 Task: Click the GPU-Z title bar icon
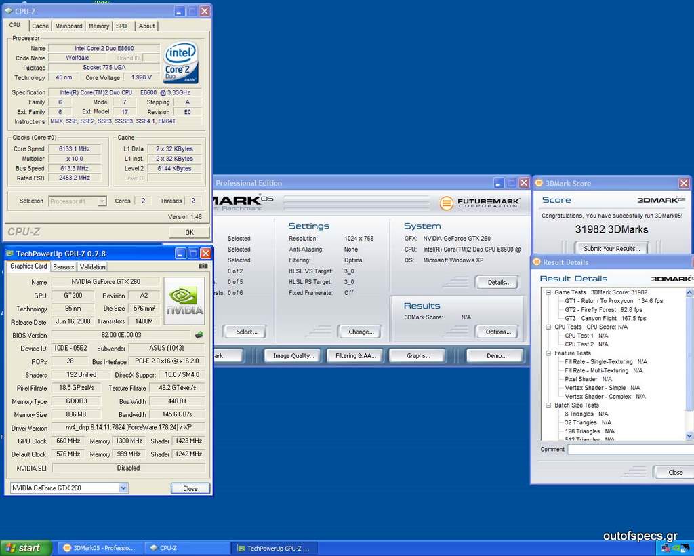pos(9,254)
